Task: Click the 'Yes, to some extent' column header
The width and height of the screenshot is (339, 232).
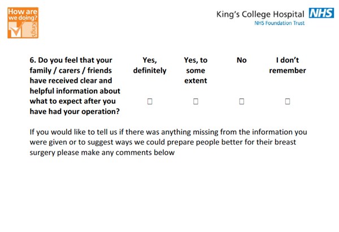Action: pyautogui.click(x=195, y=70)
